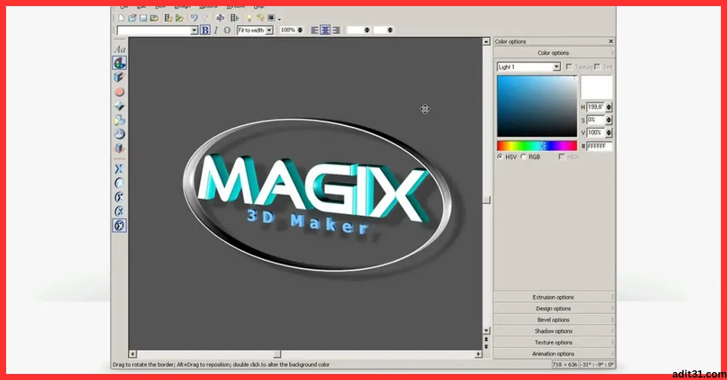
Task: Expand the Shadow options section
Action: [x=553, y=331]
